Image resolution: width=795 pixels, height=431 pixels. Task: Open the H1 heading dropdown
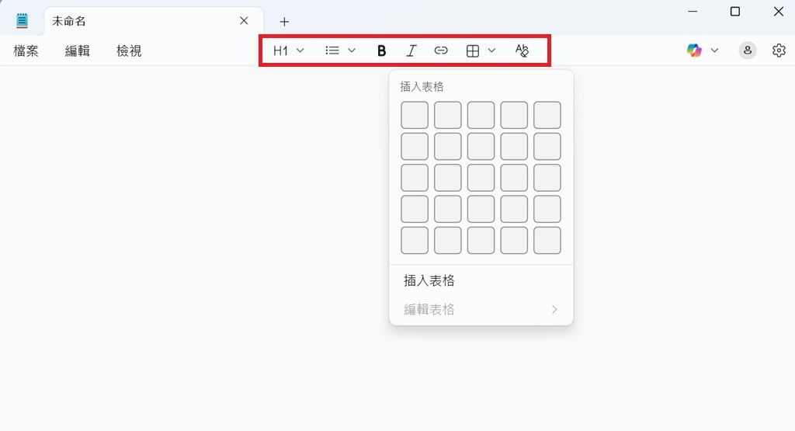[x=289, y=50]
